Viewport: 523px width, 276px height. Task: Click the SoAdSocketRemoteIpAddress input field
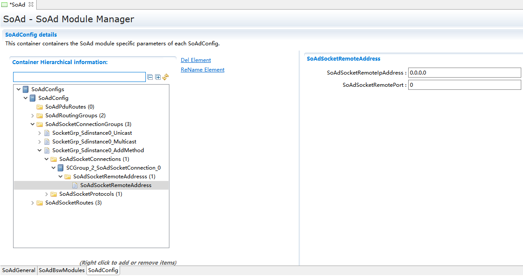point(464,73)
